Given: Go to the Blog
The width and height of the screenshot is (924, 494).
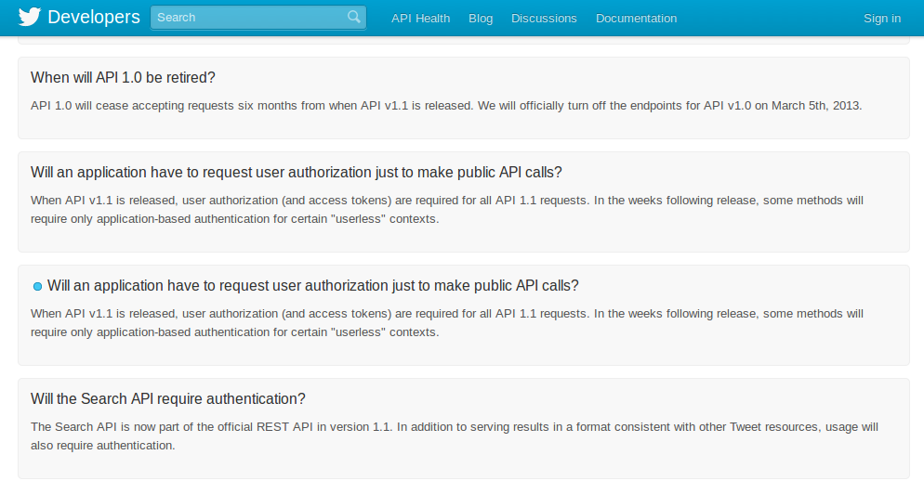Looking at the screenshot, I should click(481, 19).
